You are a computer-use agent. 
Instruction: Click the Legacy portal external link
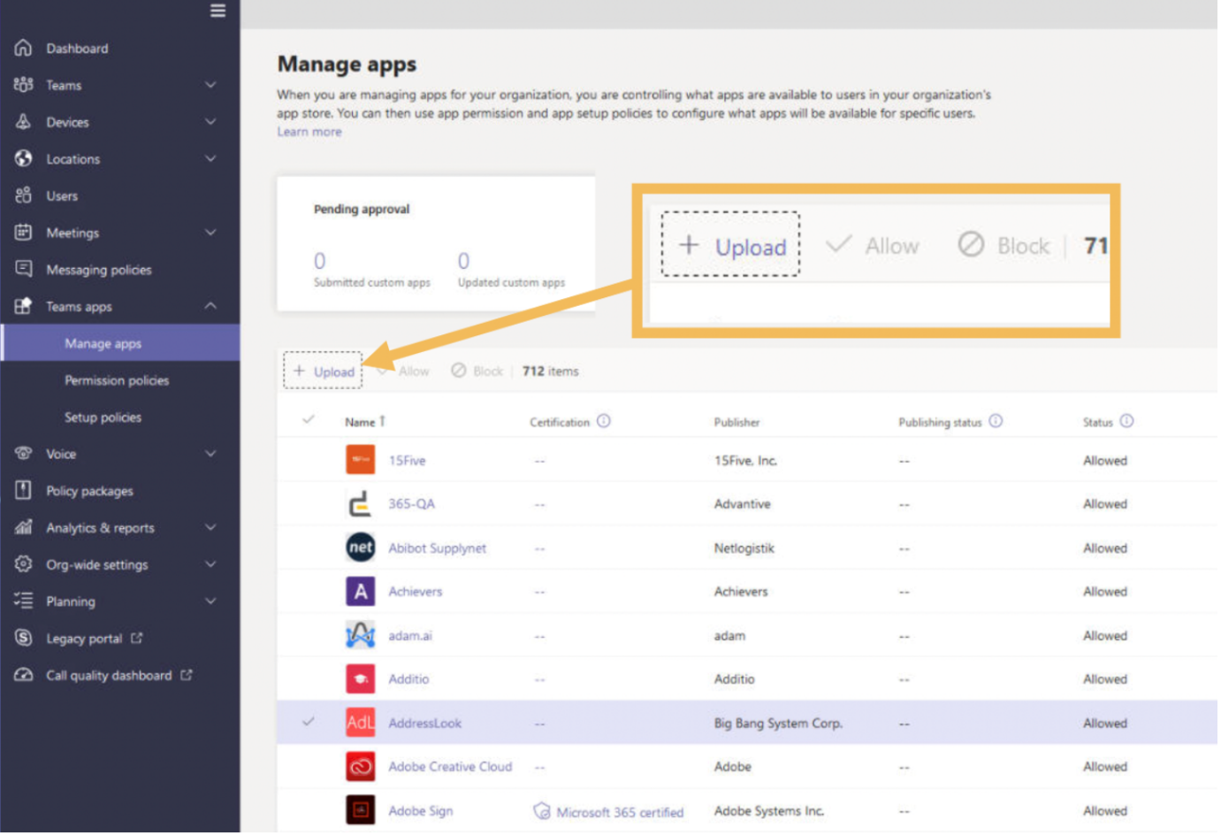tap(94, 639)
